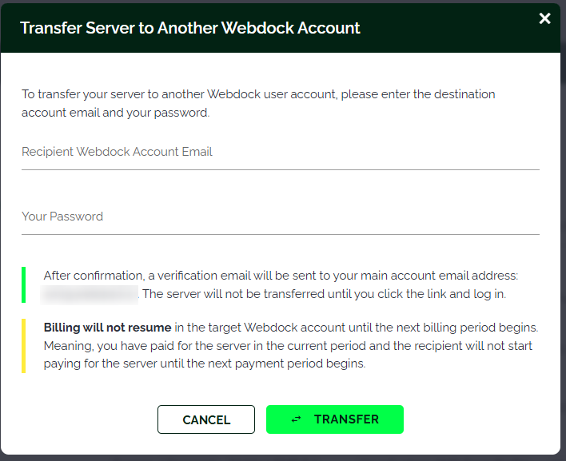
Task: Confirm with the green Transfer button
Action: tap(334, 419)
